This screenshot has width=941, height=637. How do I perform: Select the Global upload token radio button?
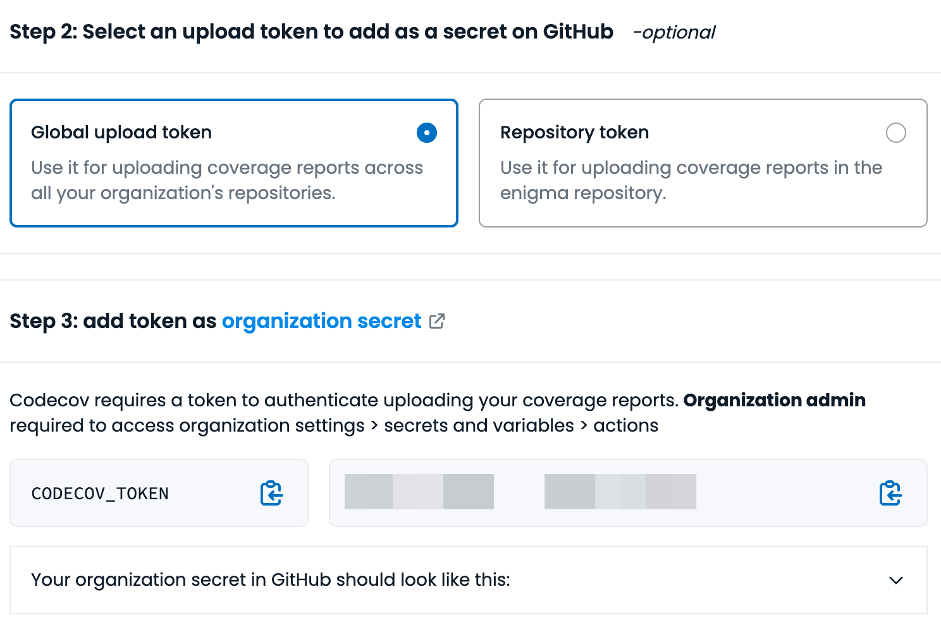click(427, 133)
